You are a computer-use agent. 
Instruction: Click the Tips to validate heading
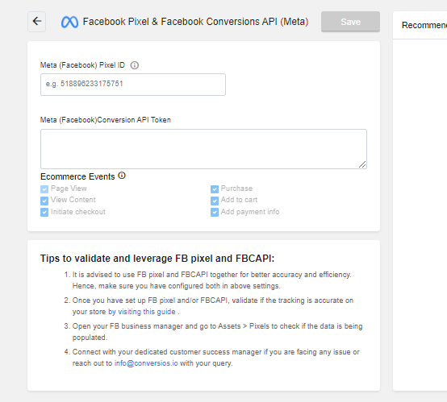click(x=157, y=259)
